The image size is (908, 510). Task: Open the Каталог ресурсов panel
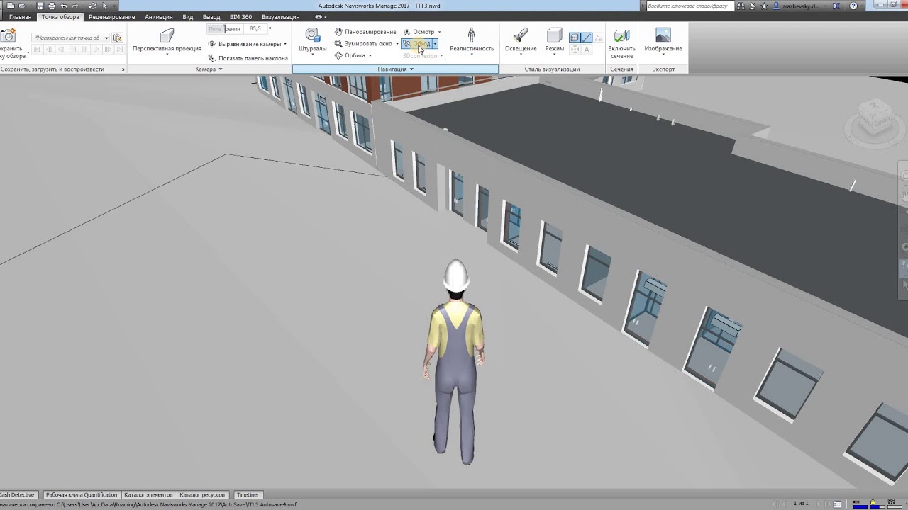coord(202,494)
